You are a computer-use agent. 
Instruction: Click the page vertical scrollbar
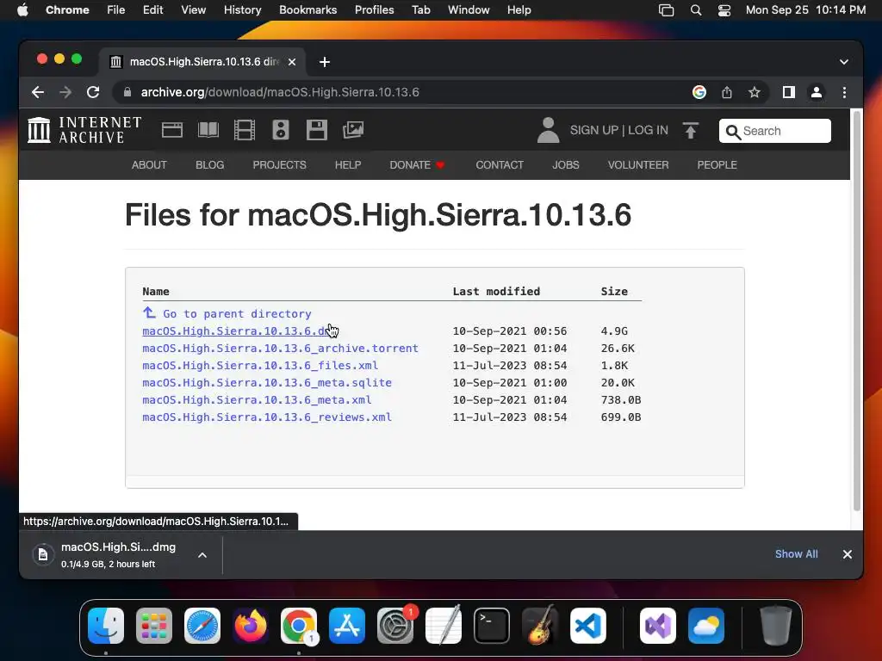[857, 310]
